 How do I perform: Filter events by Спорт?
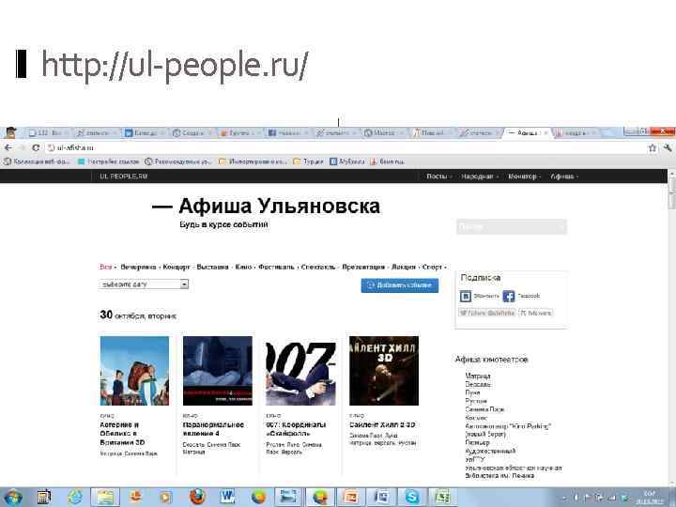432,267
